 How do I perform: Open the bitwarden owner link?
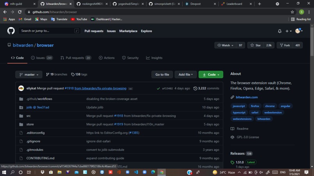(23, 45)
